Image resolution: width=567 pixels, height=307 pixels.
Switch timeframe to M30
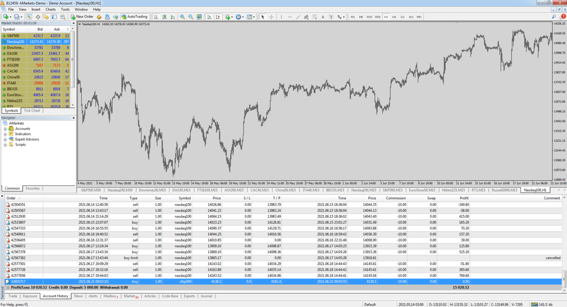coord(378,17)
